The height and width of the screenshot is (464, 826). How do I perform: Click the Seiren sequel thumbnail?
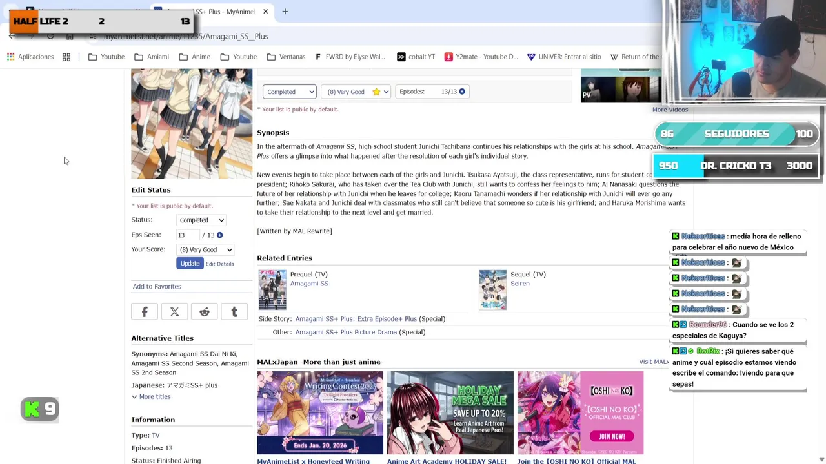coord(493,290)
